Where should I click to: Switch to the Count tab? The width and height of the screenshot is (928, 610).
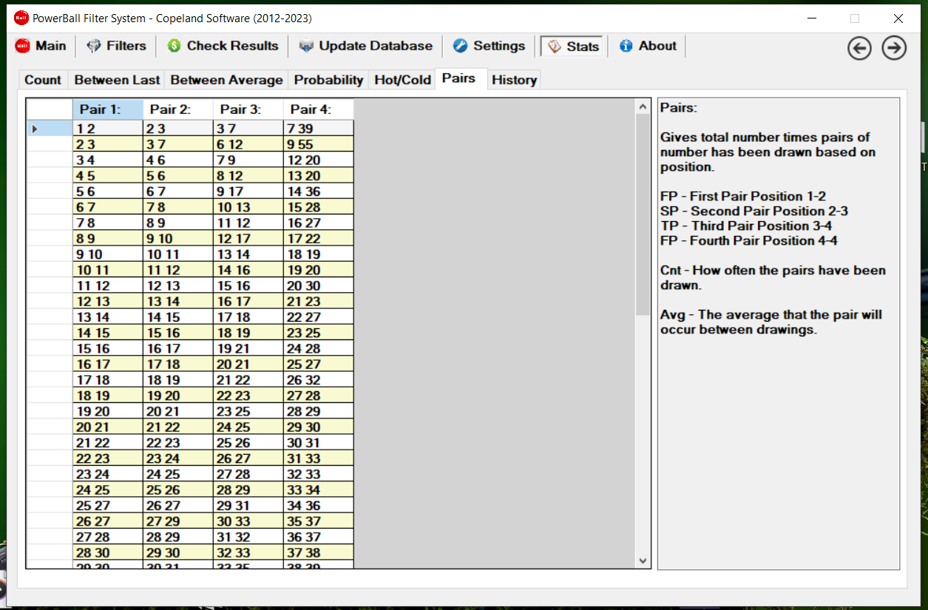point(43,80)
